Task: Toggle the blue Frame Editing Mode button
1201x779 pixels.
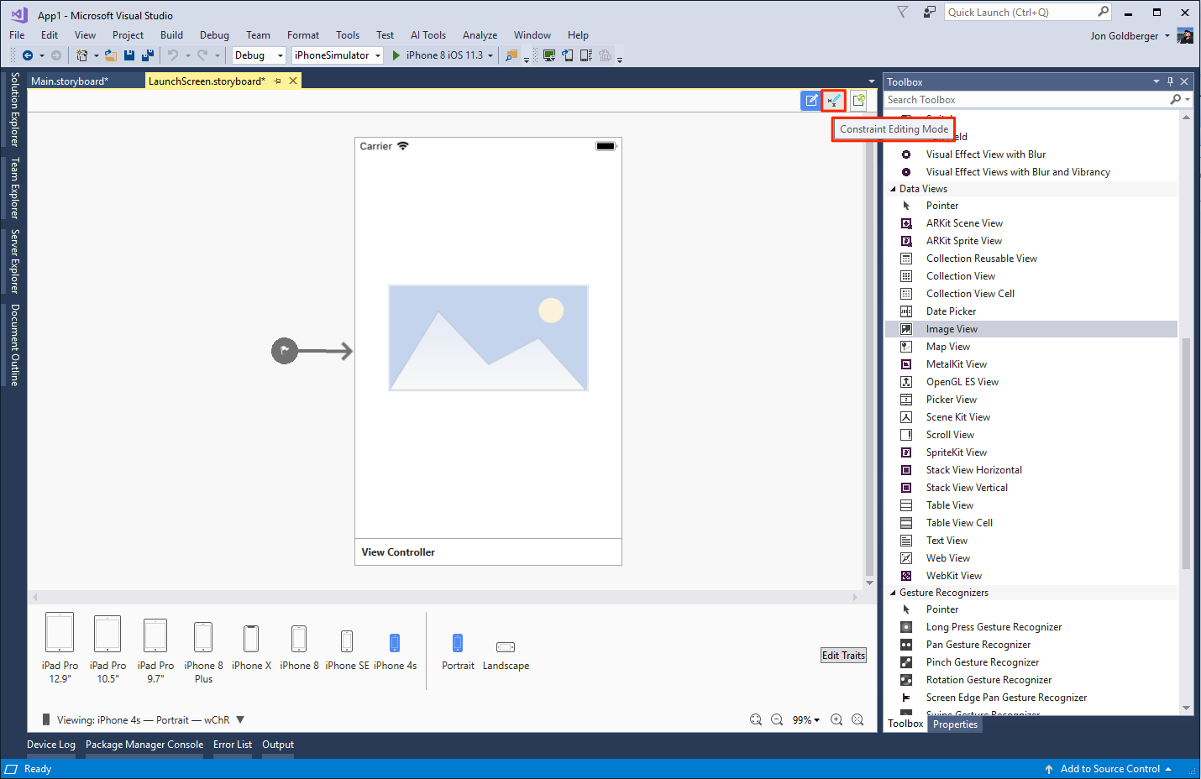Action: click(810, 101)
